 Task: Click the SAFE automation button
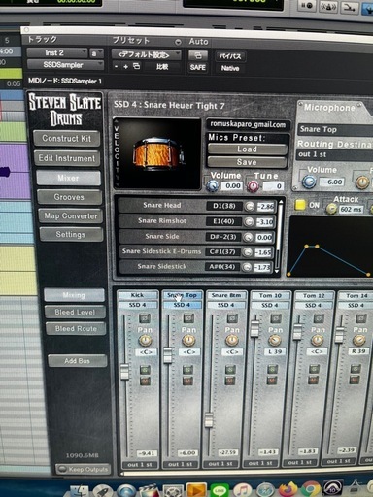(x=198, y=67)
